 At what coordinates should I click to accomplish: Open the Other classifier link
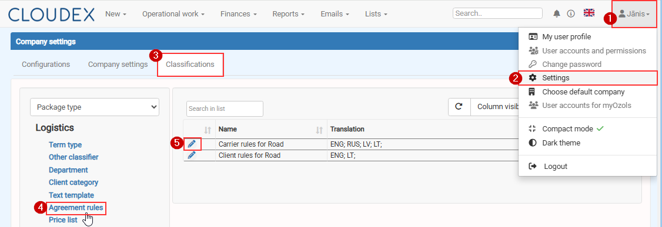tap(73, 157)
